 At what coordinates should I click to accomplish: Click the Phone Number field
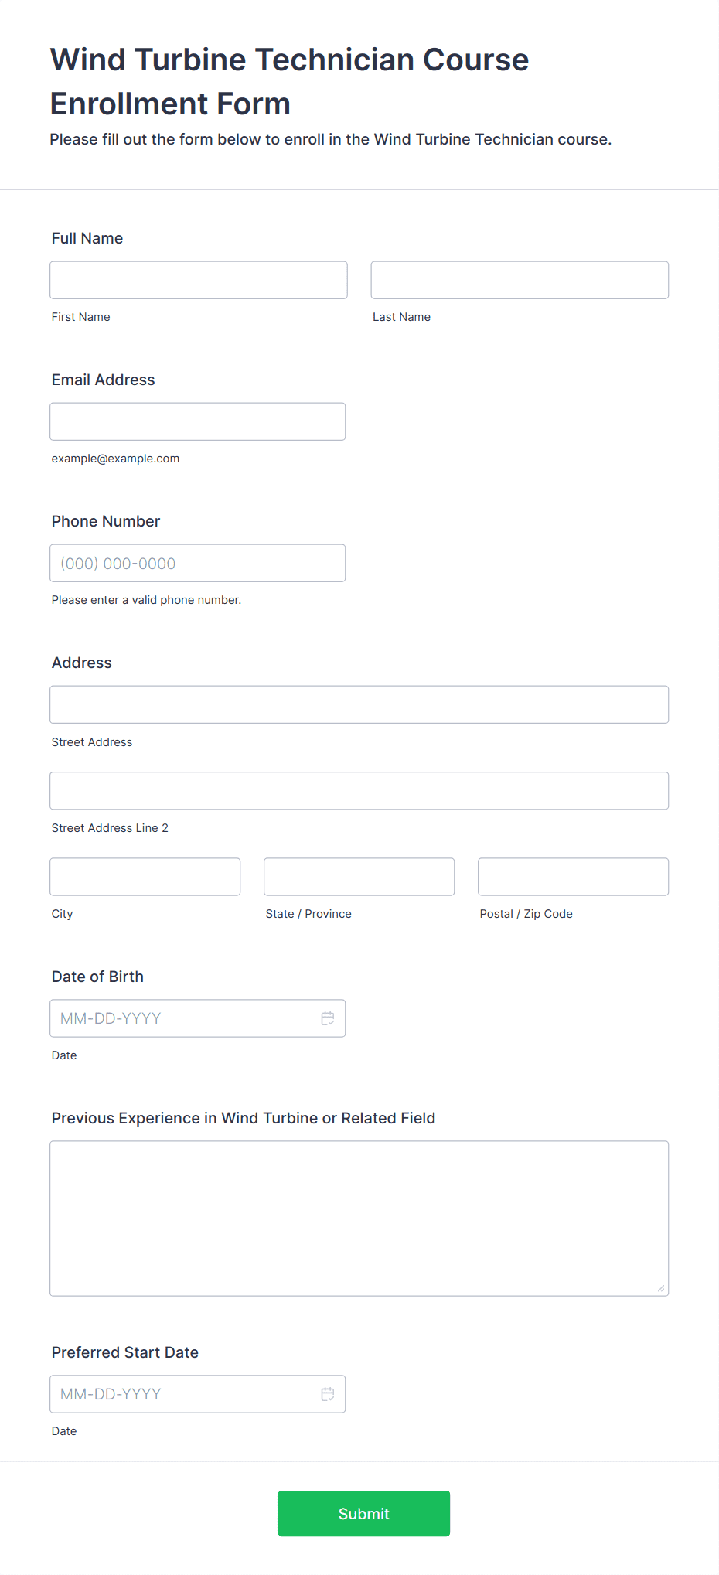[x=198, y=563]
